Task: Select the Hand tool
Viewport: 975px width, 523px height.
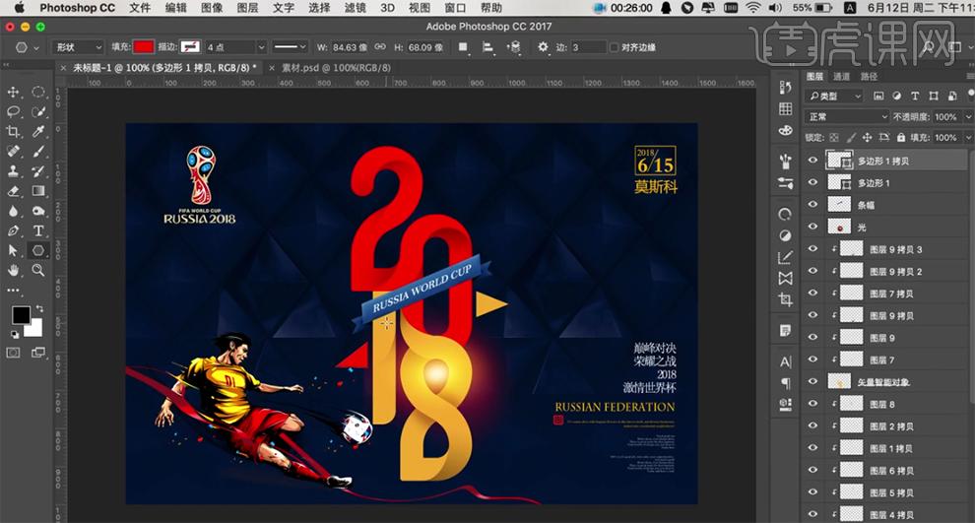Action: point(13,270)
